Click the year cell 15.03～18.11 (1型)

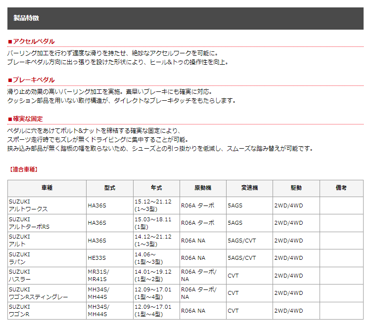[156, 223]
